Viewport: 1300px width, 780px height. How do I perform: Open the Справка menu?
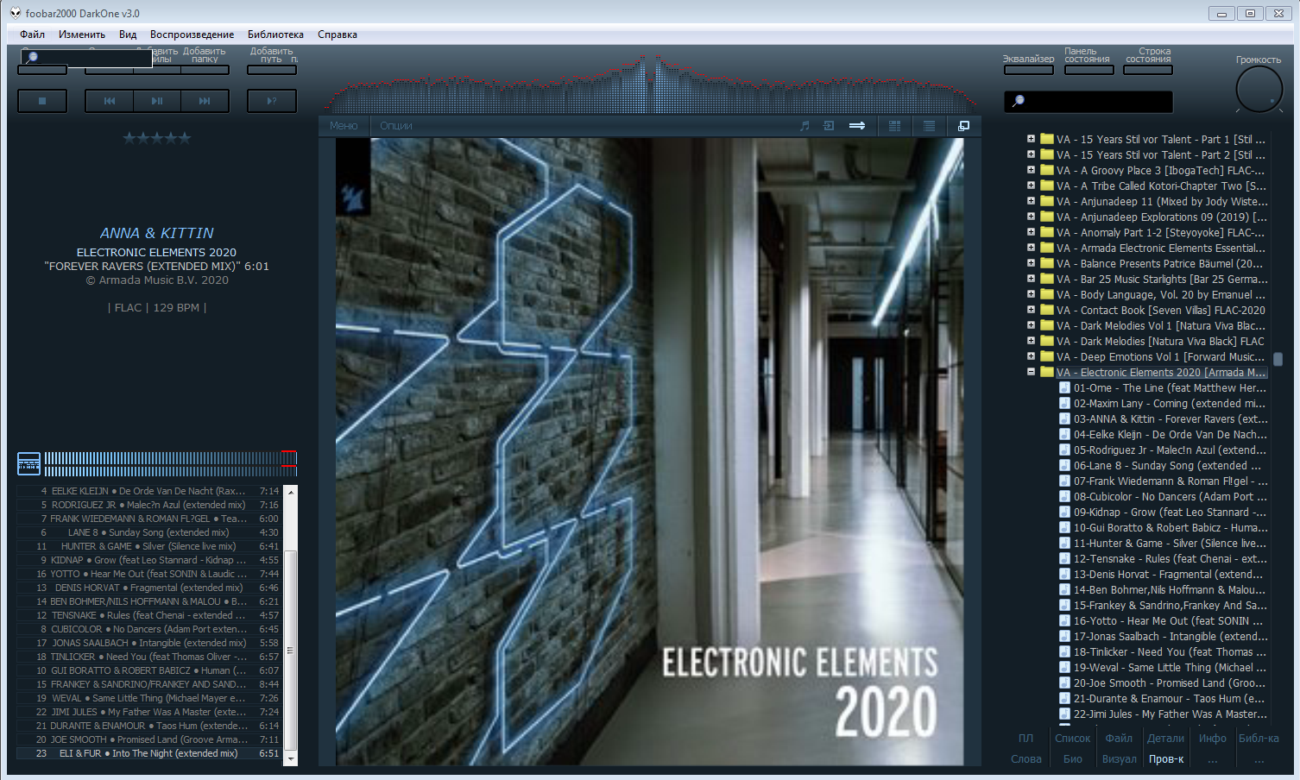338,35
